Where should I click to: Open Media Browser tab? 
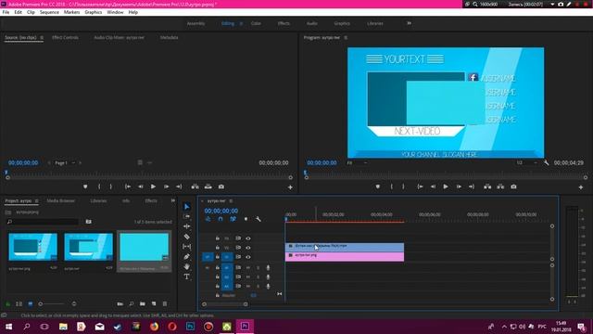point(60,200)
